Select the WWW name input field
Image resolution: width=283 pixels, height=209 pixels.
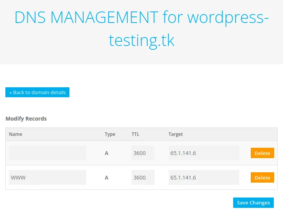pyautogui.click(x=48, y=178)
